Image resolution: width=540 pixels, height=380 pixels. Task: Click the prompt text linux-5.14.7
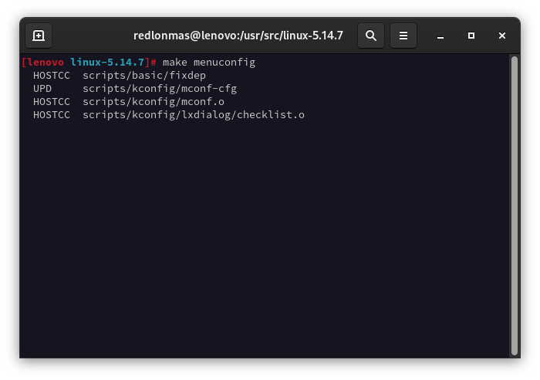pyautogui.click(x=107, y=63)
